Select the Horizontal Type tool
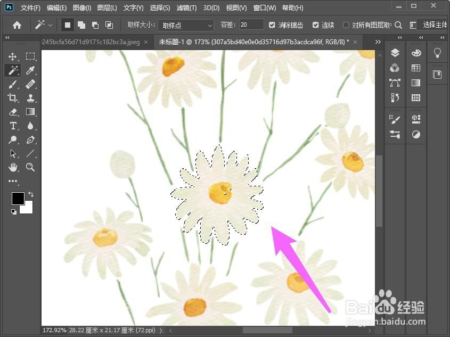 click(12, 126)
